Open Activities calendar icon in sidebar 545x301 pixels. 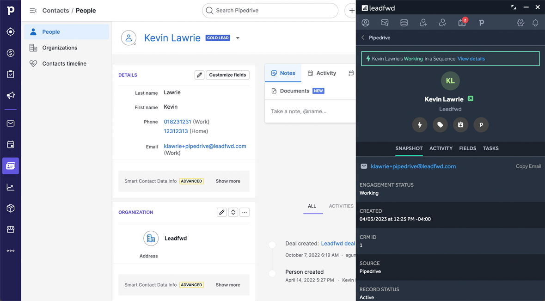pos(11,145)
